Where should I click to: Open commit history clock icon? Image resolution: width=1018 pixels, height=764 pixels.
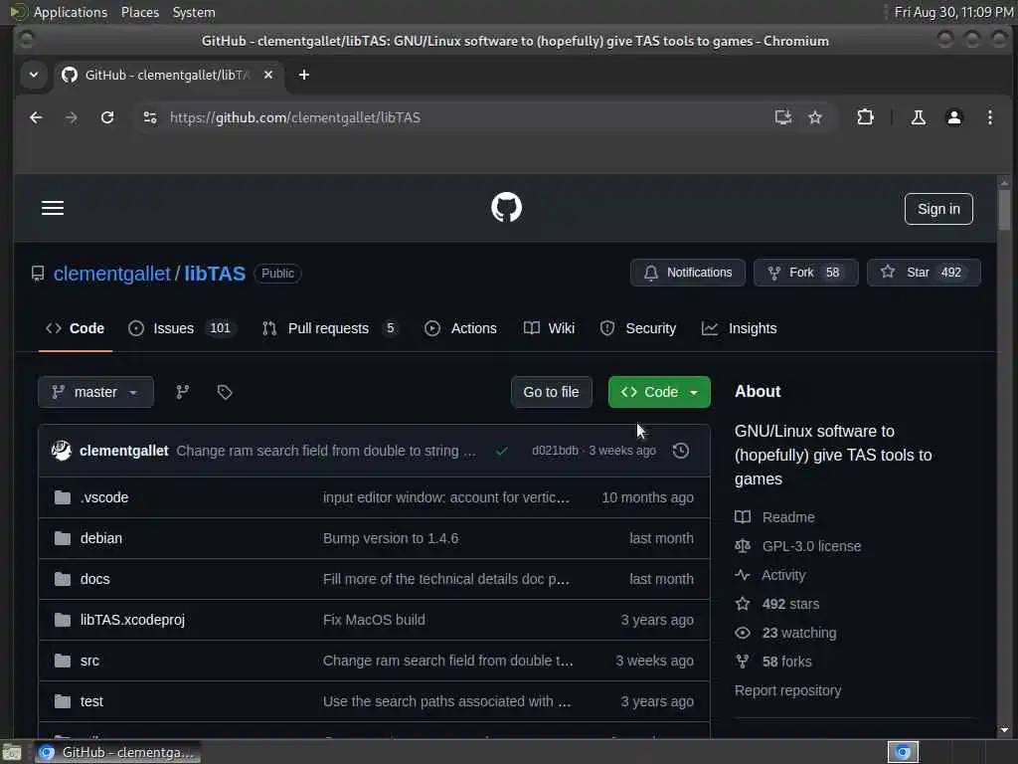[x=680, y=451]
